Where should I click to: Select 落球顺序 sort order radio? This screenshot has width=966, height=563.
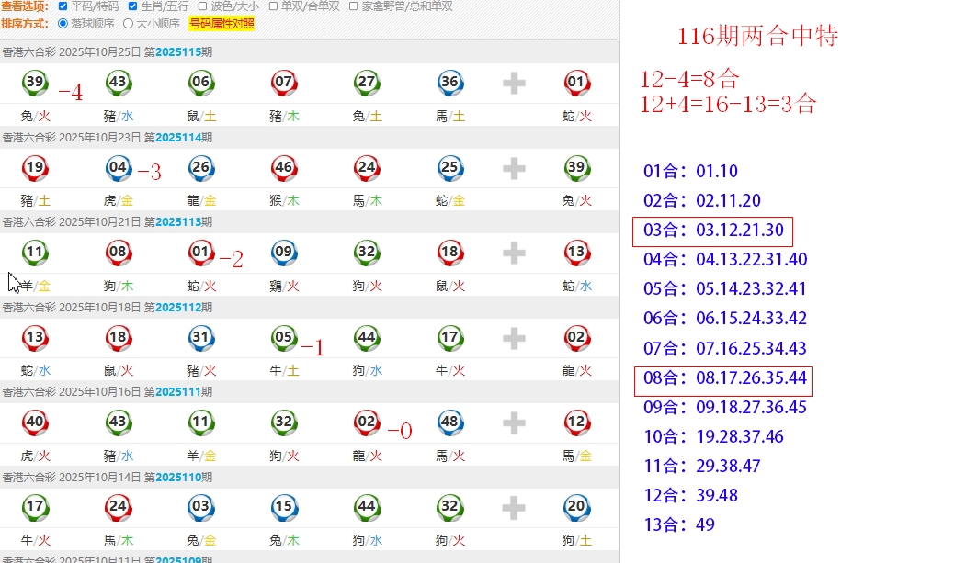[63, 24]
